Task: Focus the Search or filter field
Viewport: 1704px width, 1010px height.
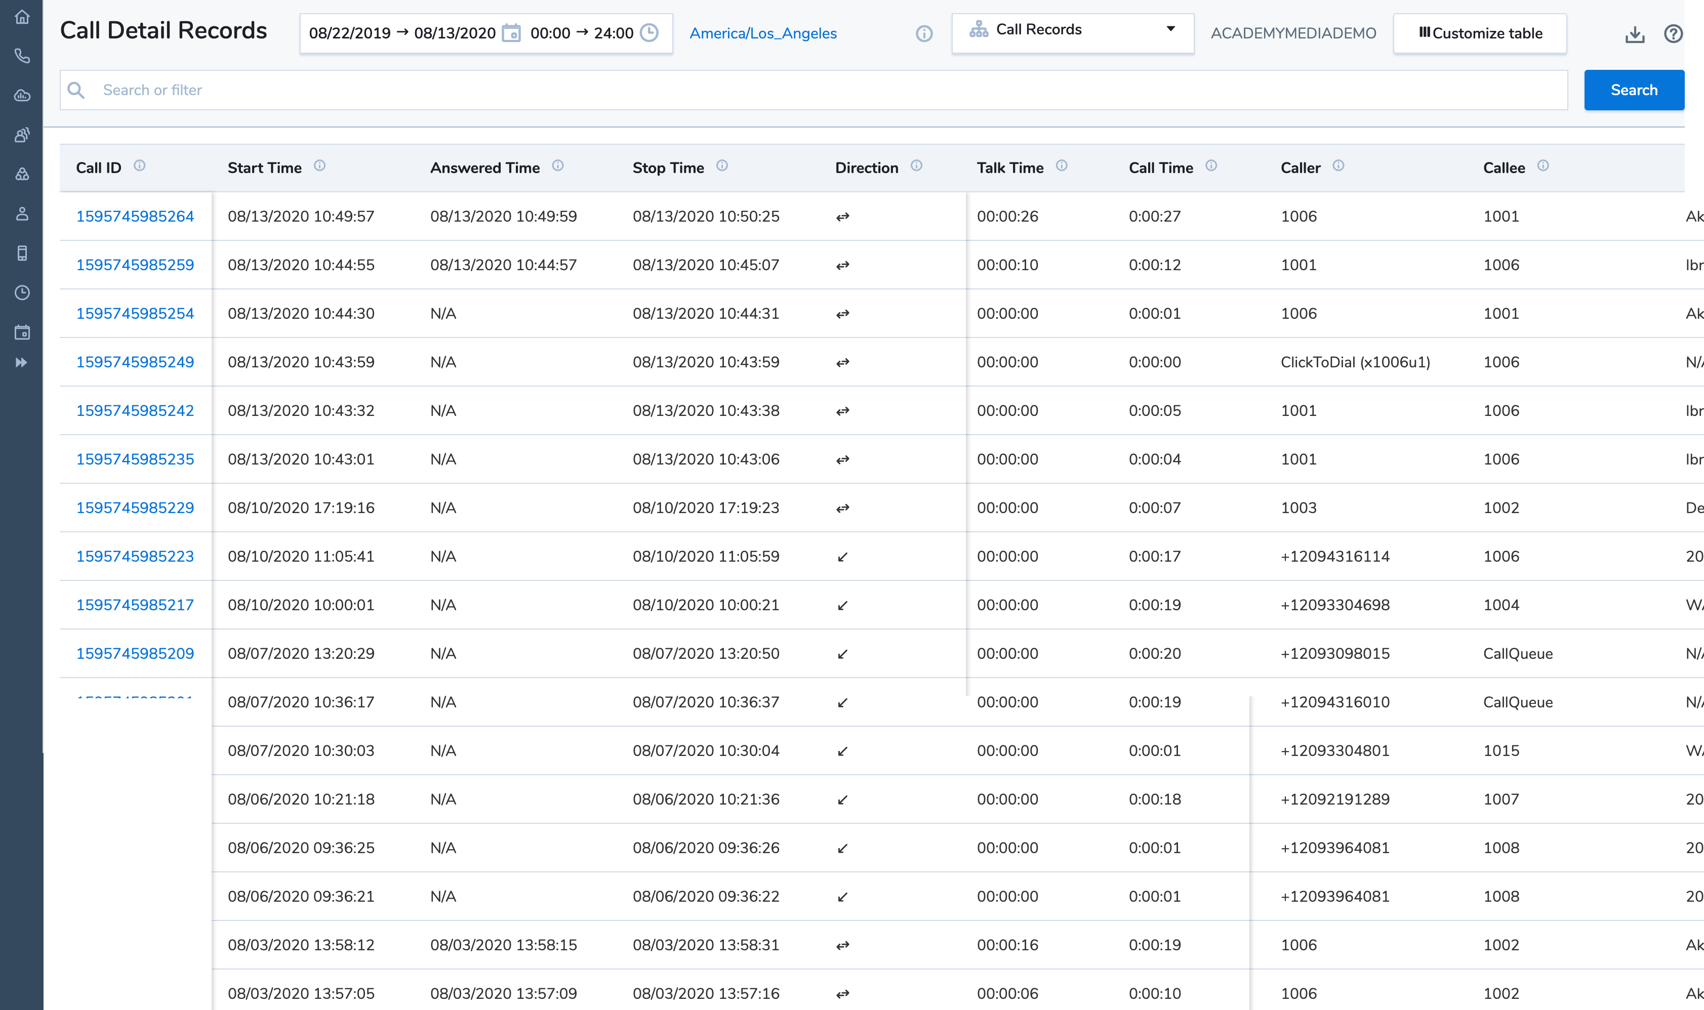Action: coord(814,90)
